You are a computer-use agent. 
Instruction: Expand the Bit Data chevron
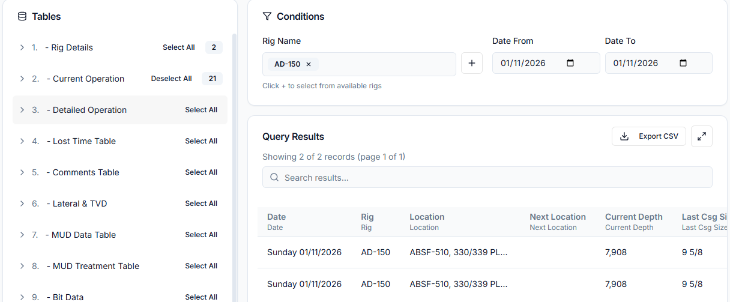coord(22,297)
